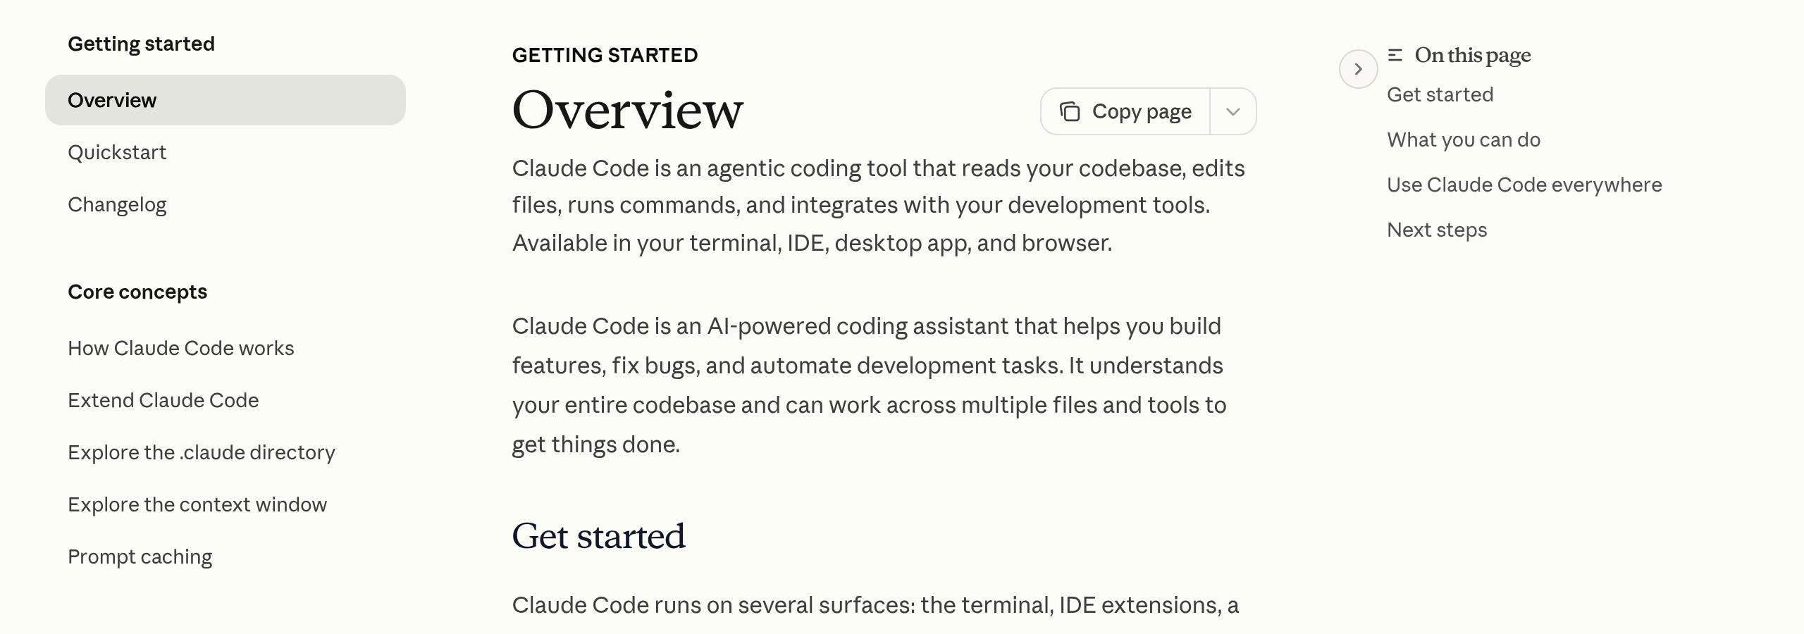Viewport: 1804px width, 634px height.
Task: Click the Getting started sidebar heading
Action: click(x=141, y=44)
